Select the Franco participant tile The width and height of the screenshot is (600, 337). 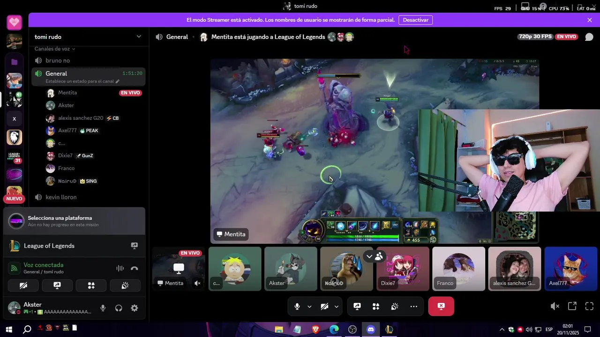[458, 269]
